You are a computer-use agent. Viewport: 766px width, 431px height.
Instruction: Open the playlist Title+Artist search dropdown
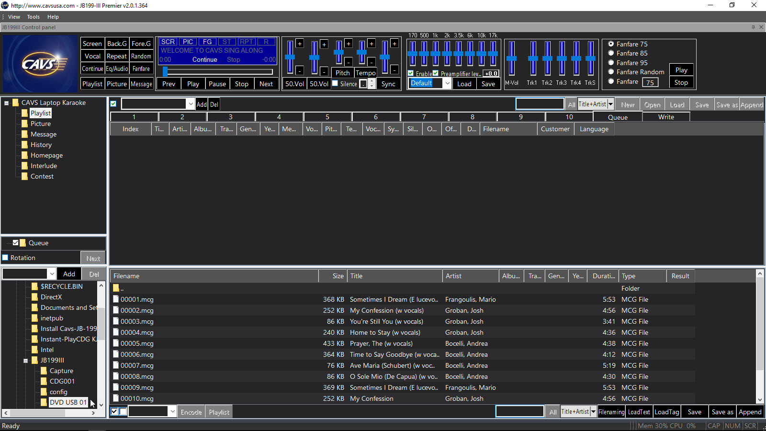pos(610,104)
